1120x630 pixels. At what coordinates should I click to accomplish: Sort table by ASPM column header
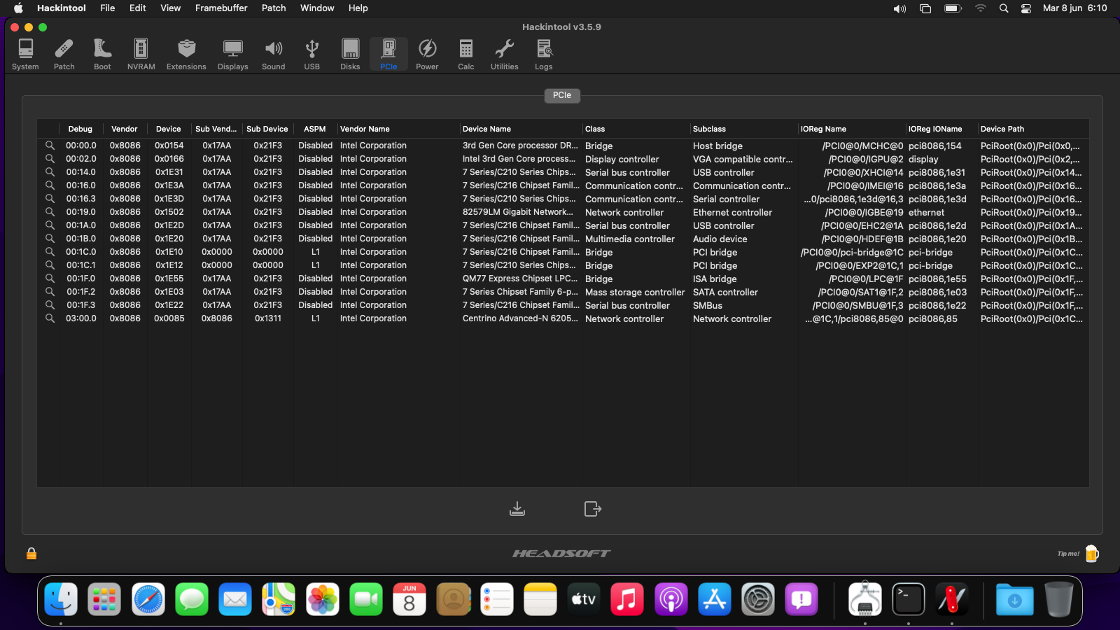click(x=315, y=129)
